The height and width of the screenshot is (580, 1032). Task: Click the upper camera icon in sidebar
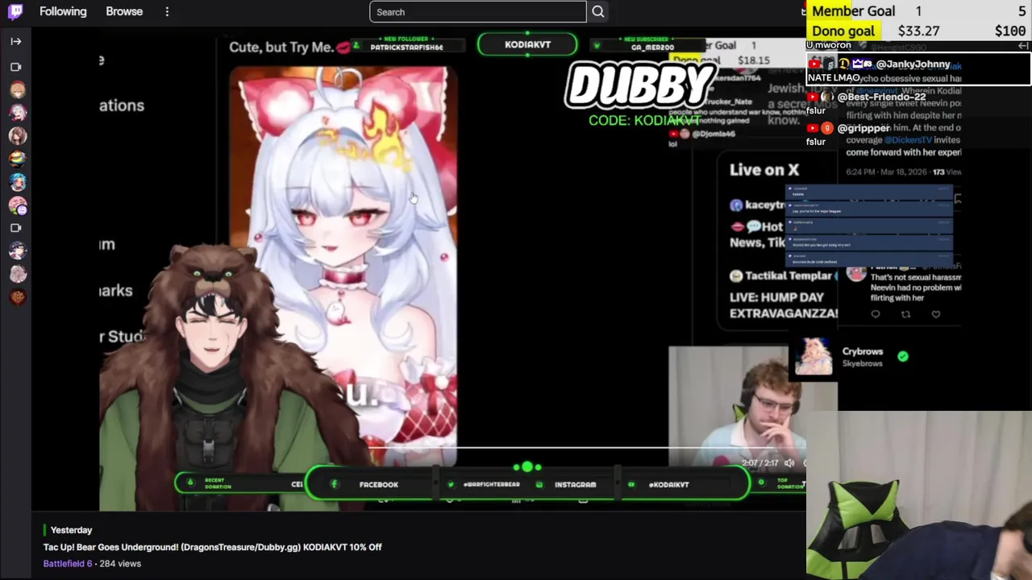click(x=16, y=67)
